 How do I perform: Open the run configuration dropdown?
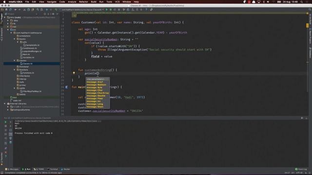pyautogui.click(x=82, y=10)
